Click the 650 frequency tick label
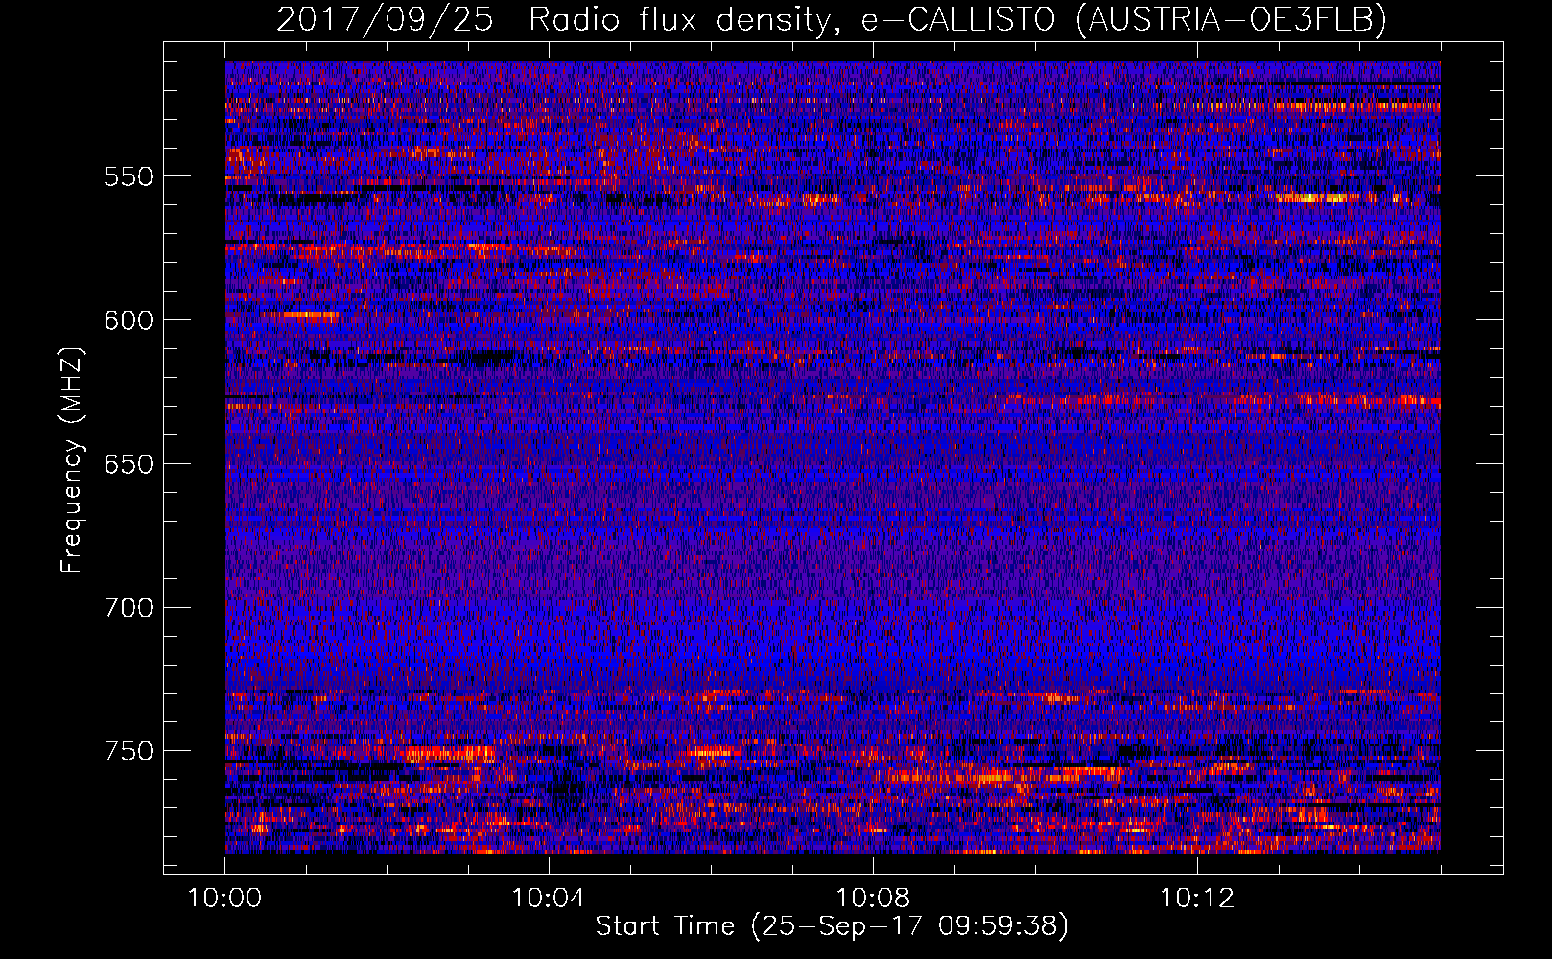1552x959 pixels. [129, 464]
